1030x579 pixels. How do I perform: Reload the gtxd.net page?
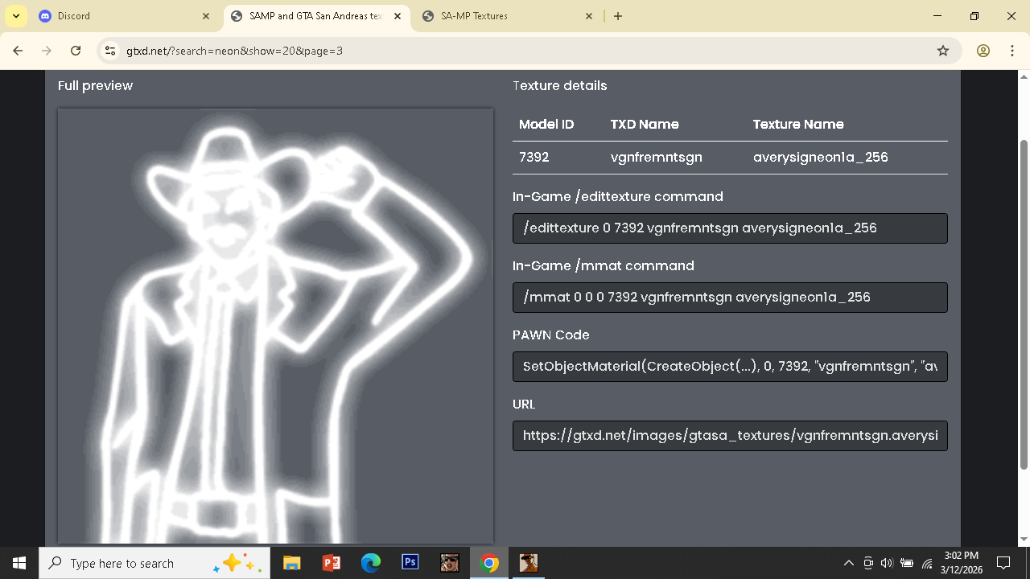[x=76, y=51]
